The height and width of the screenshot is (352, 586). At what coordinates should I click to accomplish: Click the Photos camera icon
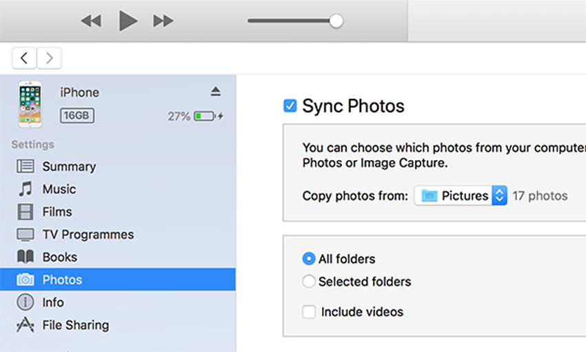[x=26, y=280]
